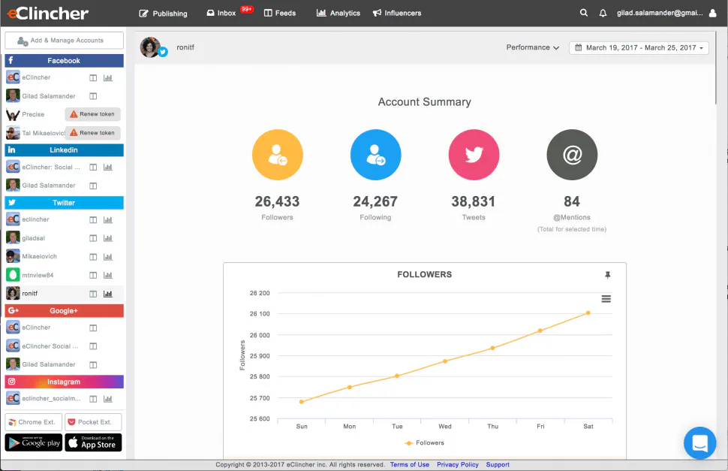Expand the Performance dropdown
Viewport: 728px width, 471px height.
(533, 47)
